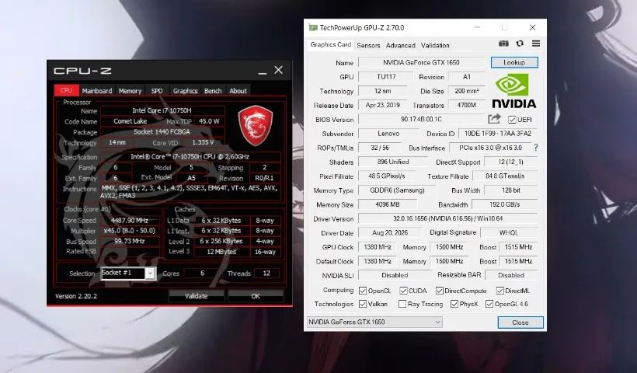Toggle the OpenGL 4.6 checkbox
This screenshot has height=373, width=637.
point(489,304)
